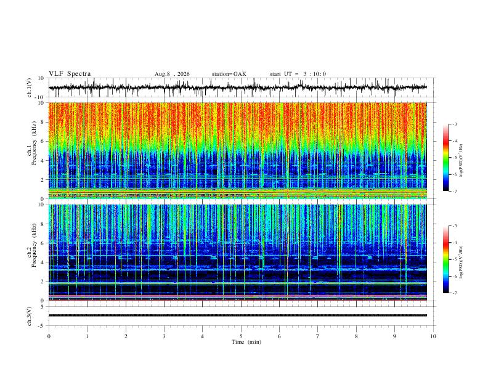Image resolution: width=488 pixels, height=377 pixels.
Task: Click the Time (min) axis label
Action: pos(246,342)
